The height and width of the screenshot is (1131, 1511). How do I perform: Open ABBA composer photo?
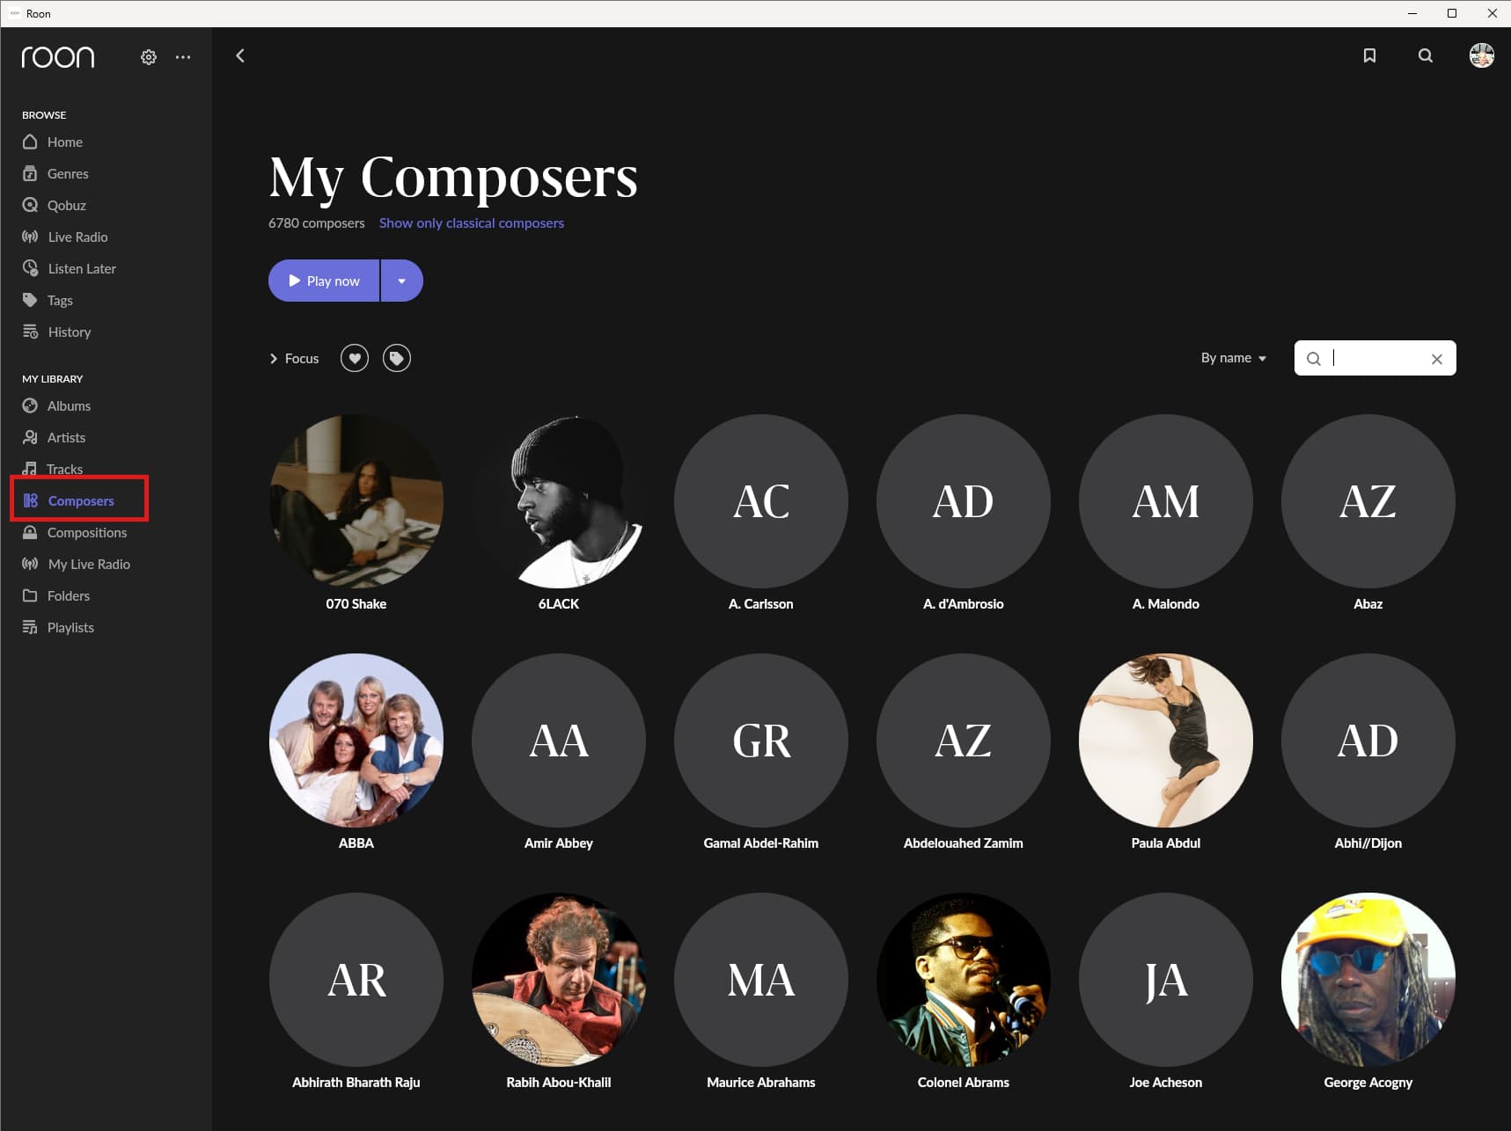356,741
